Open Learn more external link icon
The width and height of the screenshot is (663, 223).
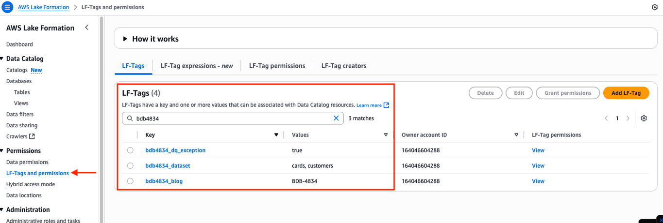[x=386, y=105]
